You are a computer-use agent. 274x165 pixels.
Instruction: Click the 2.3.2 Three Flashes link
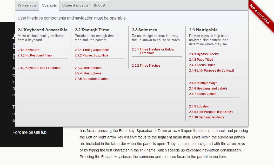pyautogui.click(x=146, y=66)
